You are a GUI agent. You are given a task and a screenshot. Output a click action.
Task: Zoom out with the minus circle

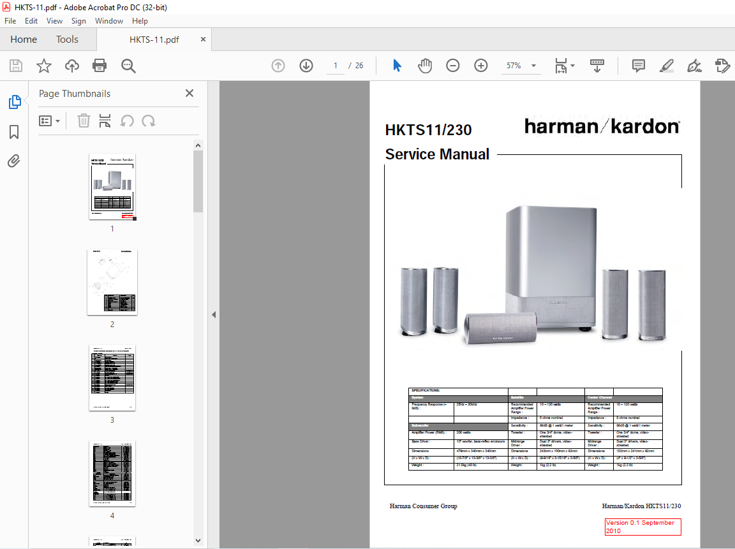tap(453, 66)
